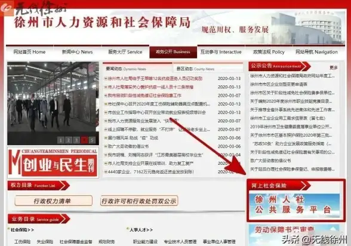Open announcement 关于推荐全省外事系统先进集体
The image size is (351, 246).
point(292,110)
